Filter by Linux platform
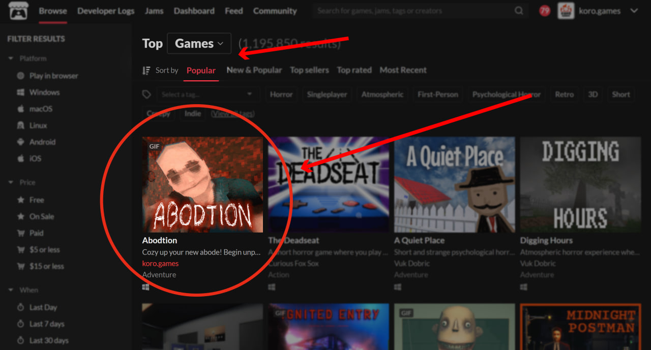Viewport: 651px width, 350px height. pos(38,125)
